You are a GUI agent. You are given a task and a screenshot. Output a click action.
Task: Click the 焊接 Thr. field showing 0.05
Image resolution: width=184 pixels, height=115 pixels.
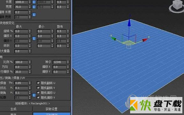click(21, 83)
